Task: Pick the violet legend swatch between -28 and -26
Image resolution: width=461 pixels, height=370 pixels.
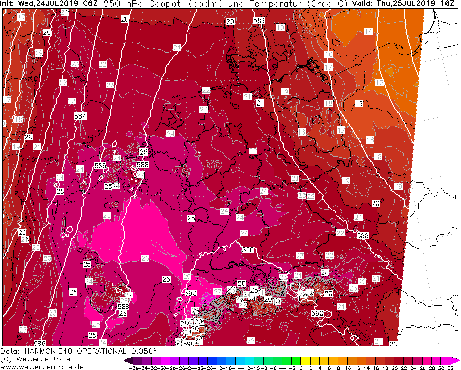Action: point(174,360)
